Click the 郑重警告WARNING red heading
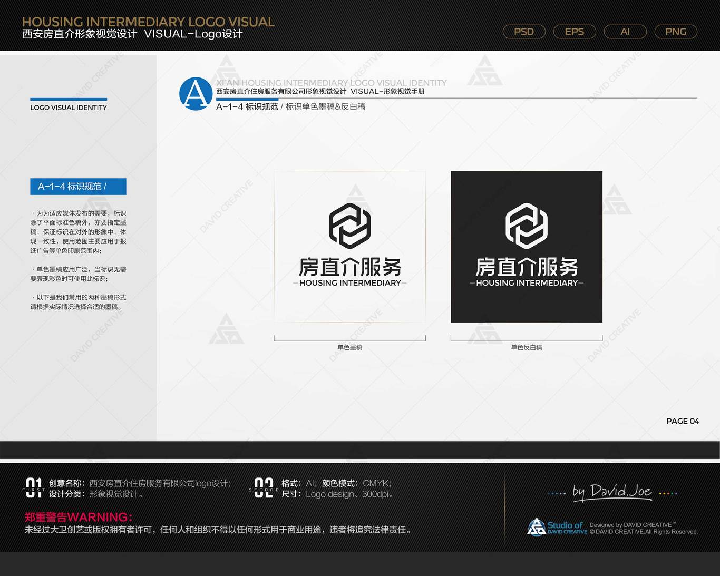The height and width of the screenshot is (576, 720). click(x=79, y=517)
